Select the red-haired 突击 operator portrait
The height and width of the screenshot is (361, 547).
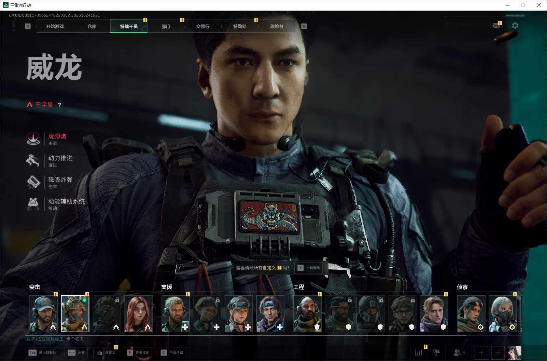coord(138,313)
